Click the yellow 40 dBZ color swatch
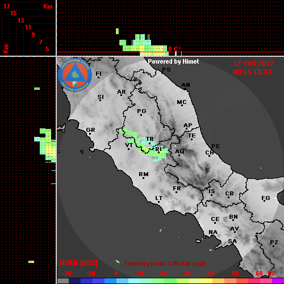284x284 pixels. pyautogui.click(x=207, y=281)
